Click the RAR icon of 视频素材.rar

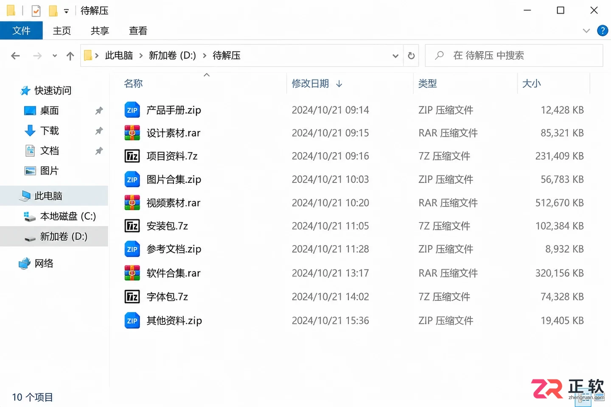[132, 203]
